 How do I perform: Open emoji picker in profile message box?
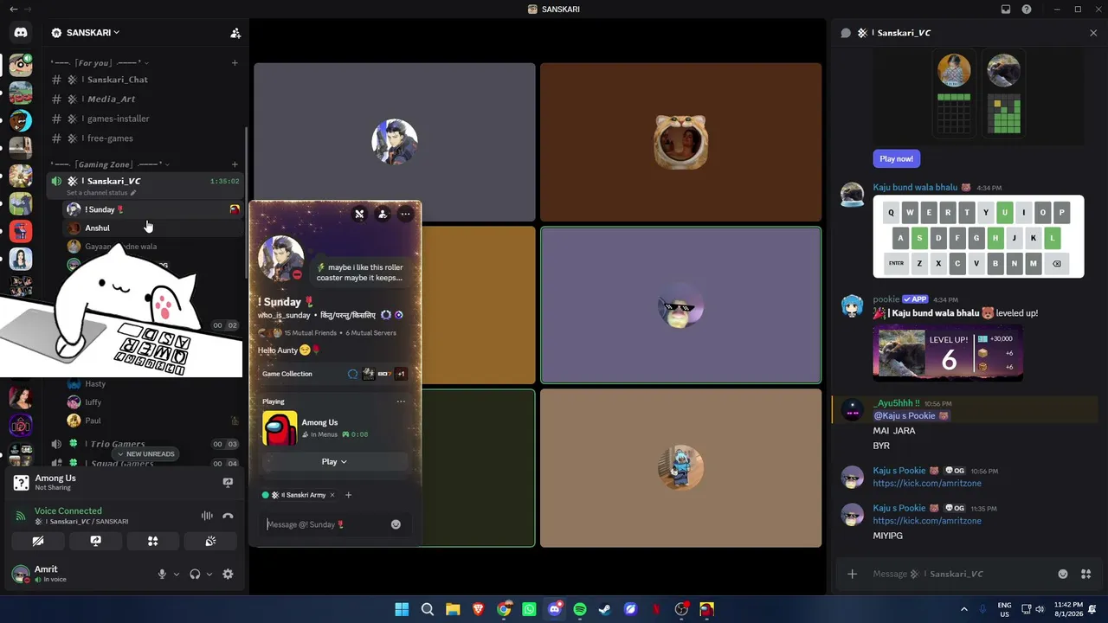tap(396, 524)
